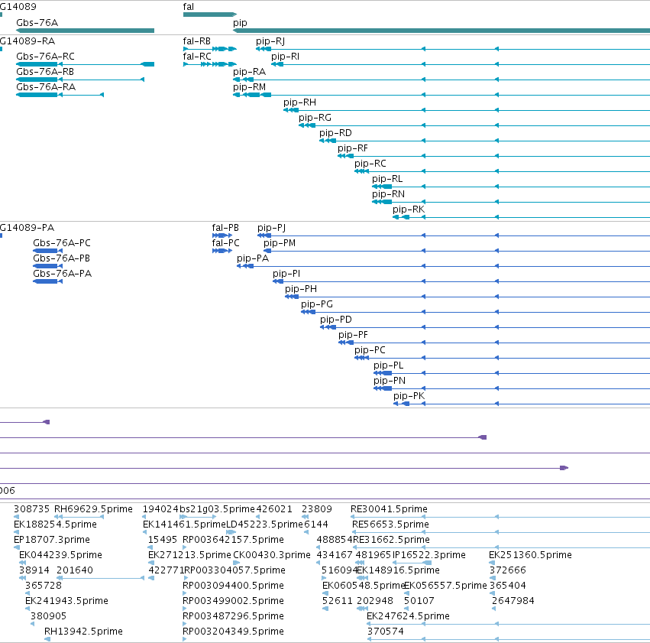Screen dimensions: 650x643
Task: Click the G14089-RA transcript label
Action: click(27, 41)
